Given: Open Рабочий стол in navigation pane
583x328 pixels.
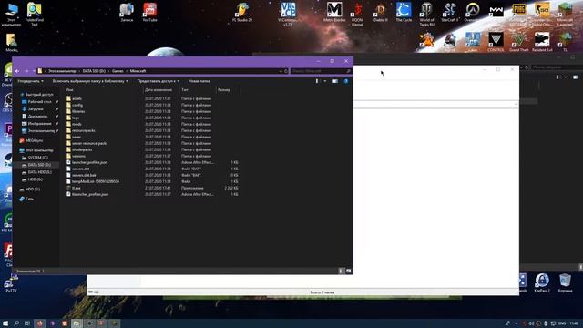Looking at the screenshot, I should click(39, 102).
